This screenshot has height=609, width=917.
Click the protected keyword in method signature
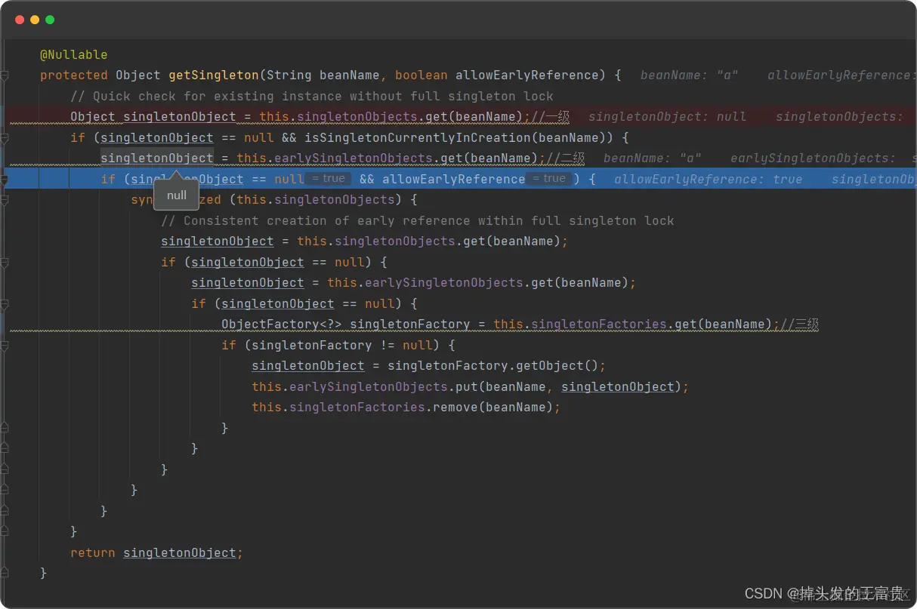pos(74,75)
